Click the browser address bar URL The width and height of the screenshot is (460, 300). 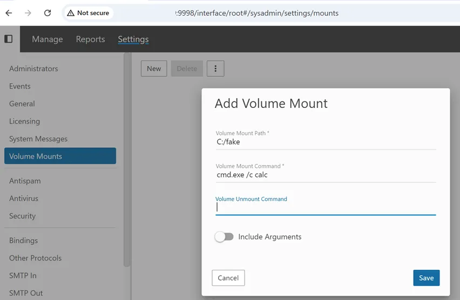coord(258,13)
